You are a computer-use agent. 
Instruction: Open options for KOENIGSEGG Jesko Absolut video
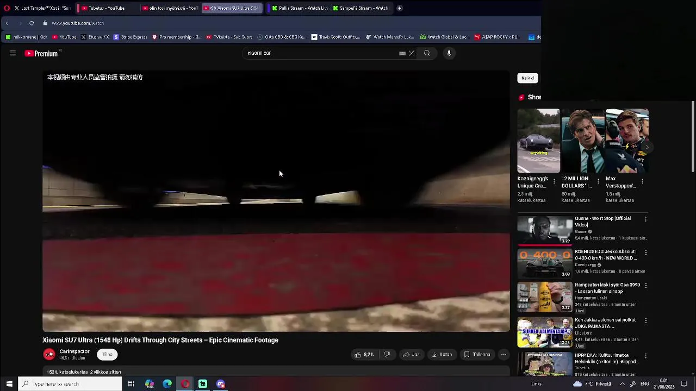pos(645,253)
